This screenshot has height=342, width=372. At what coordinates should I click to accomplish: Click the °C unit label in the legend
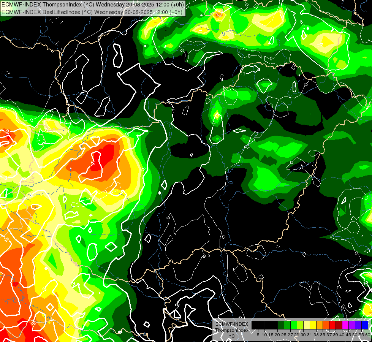point(232,336)
